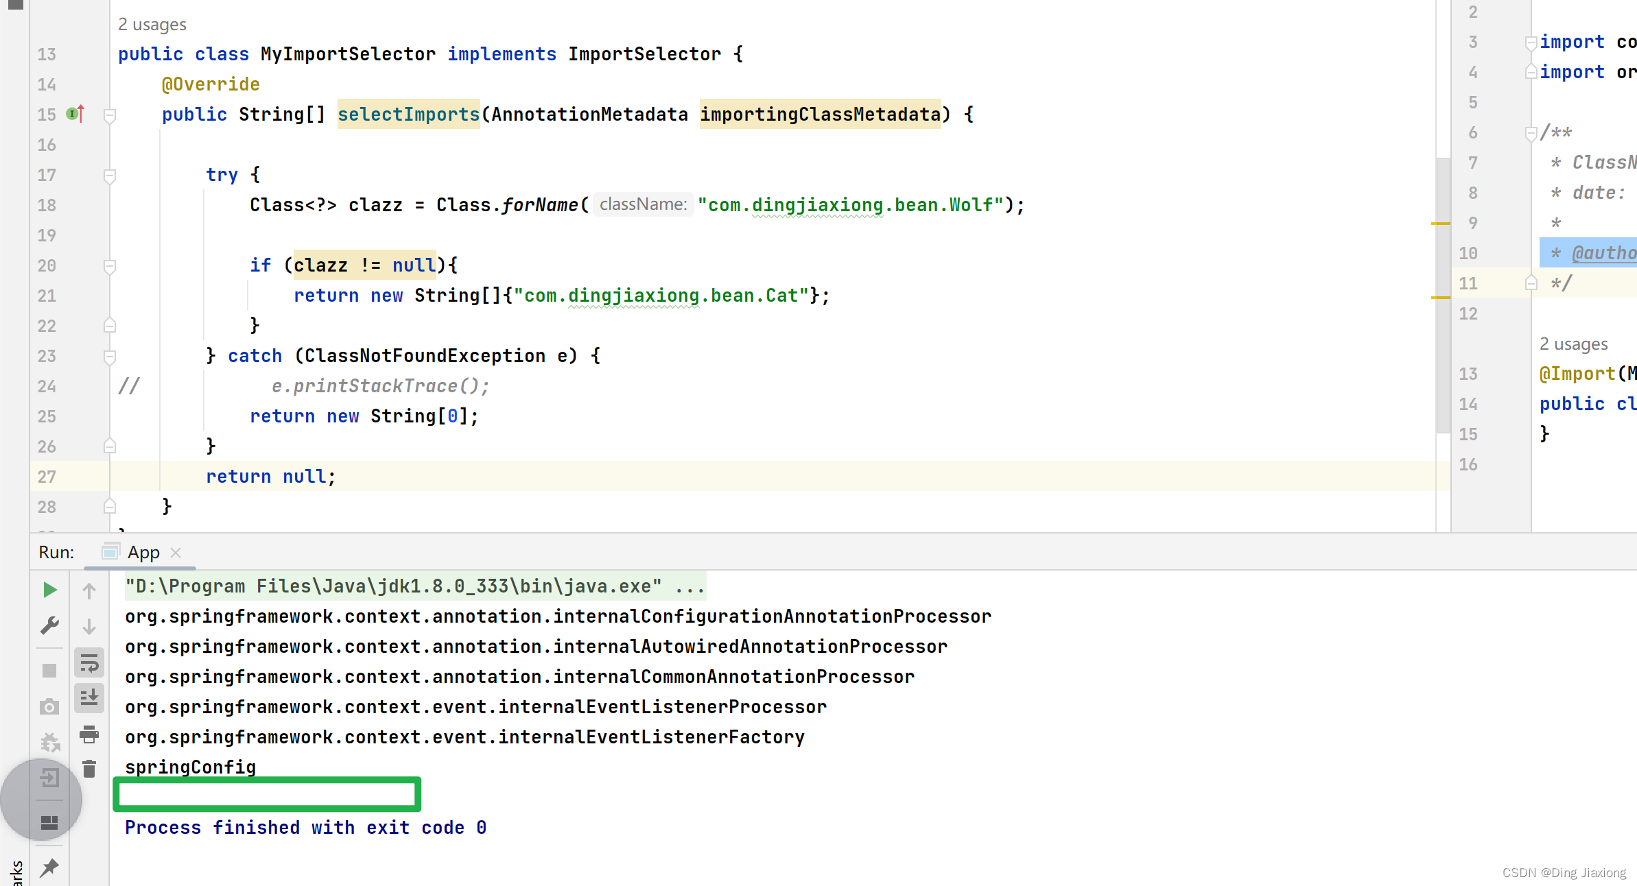Click 'return new String[0];' statement
Image resolution: width=1637 pixels, height=886 pixels.
coord(364,416)
